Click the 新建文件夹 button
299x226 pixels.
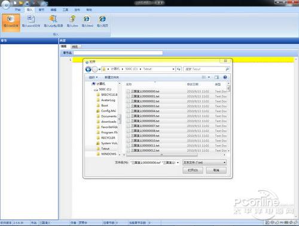[x=112, y=77]
